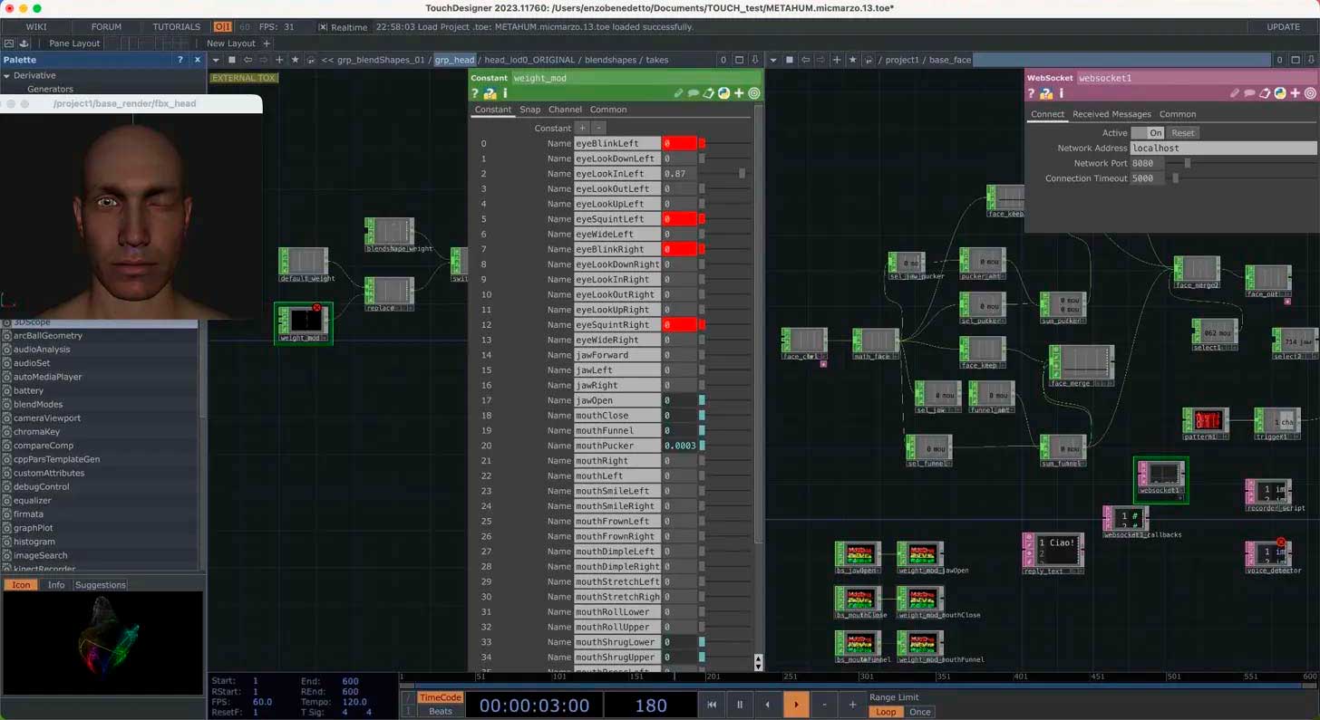
Task: Open Python help in the weight_mod parameter header
Action: 490,93
